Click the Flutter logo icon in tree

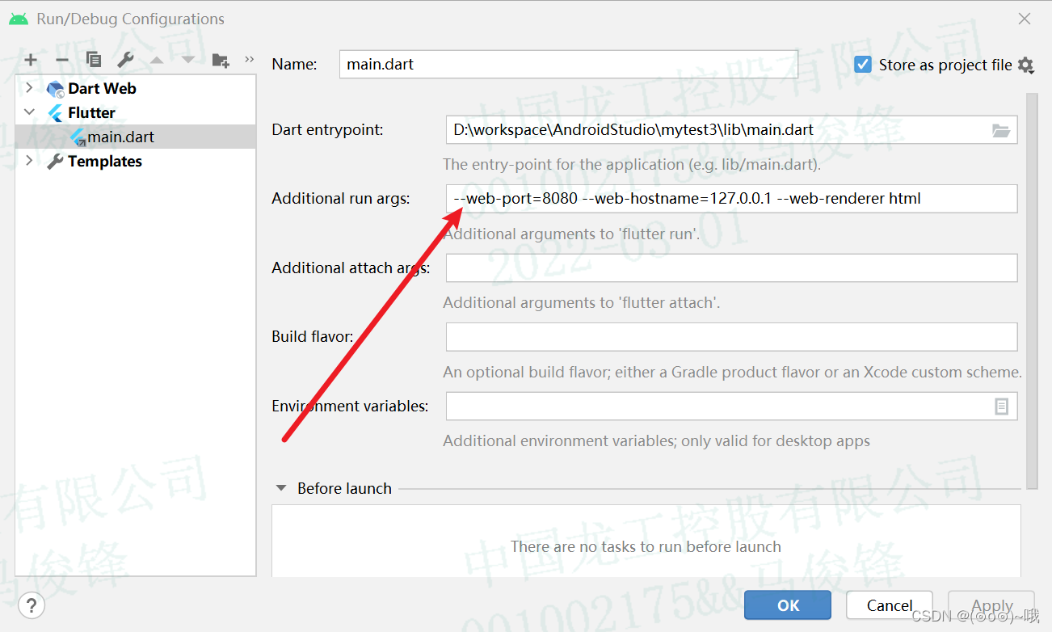click(56, 113)
